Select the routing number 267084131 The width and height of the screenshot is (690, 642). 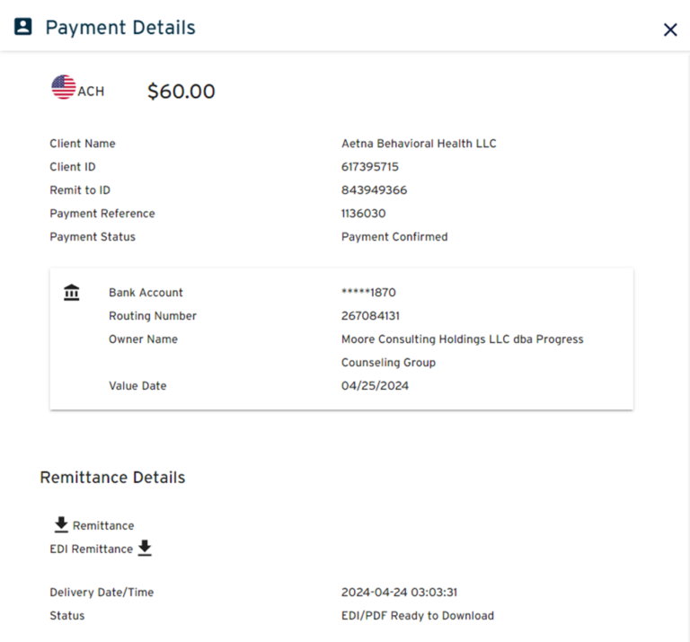370,316
